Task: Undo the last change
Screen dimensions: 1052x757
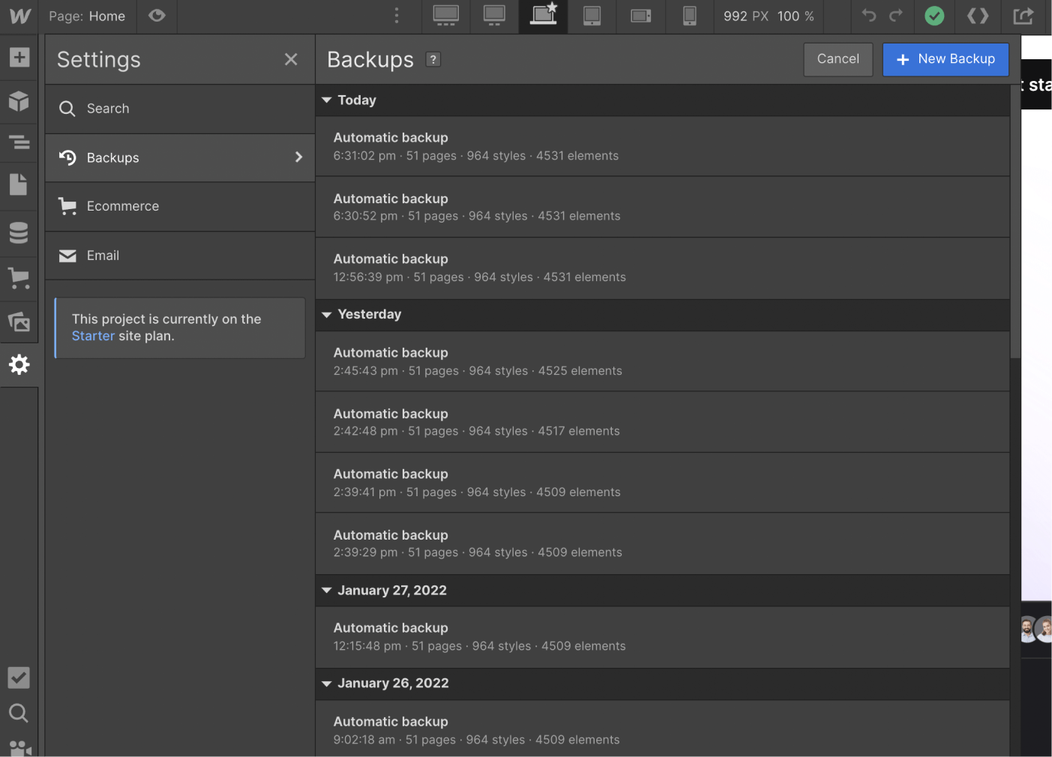Action: (870, 16)
